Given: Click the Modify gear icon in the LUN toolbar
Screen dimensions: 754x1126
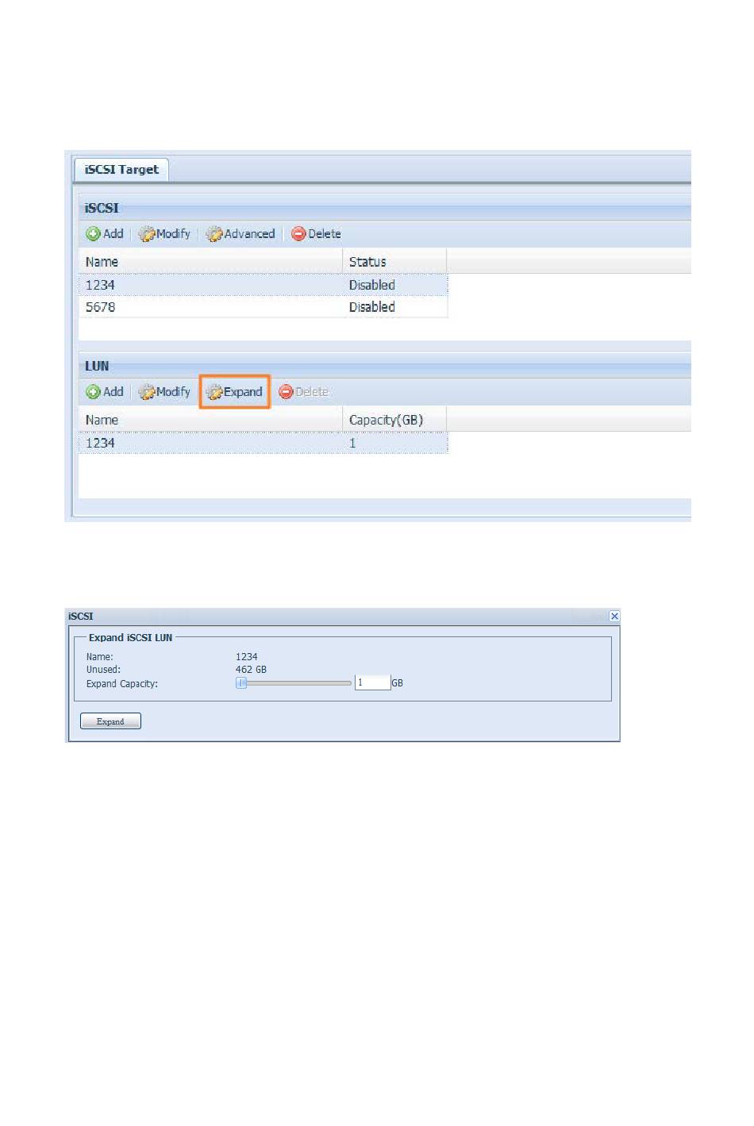Looking at the screenshot, I should pos(147,392).
